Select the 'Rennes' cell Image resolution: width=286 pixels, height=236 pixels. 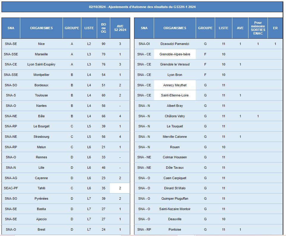click(41, 157)
